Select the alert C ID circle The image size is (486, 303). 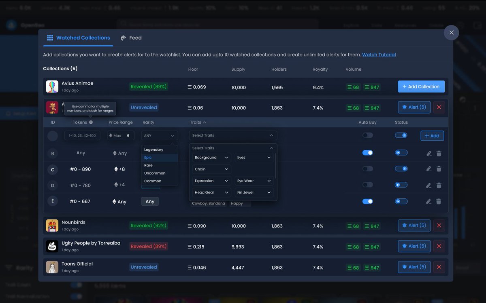point(53,170)
